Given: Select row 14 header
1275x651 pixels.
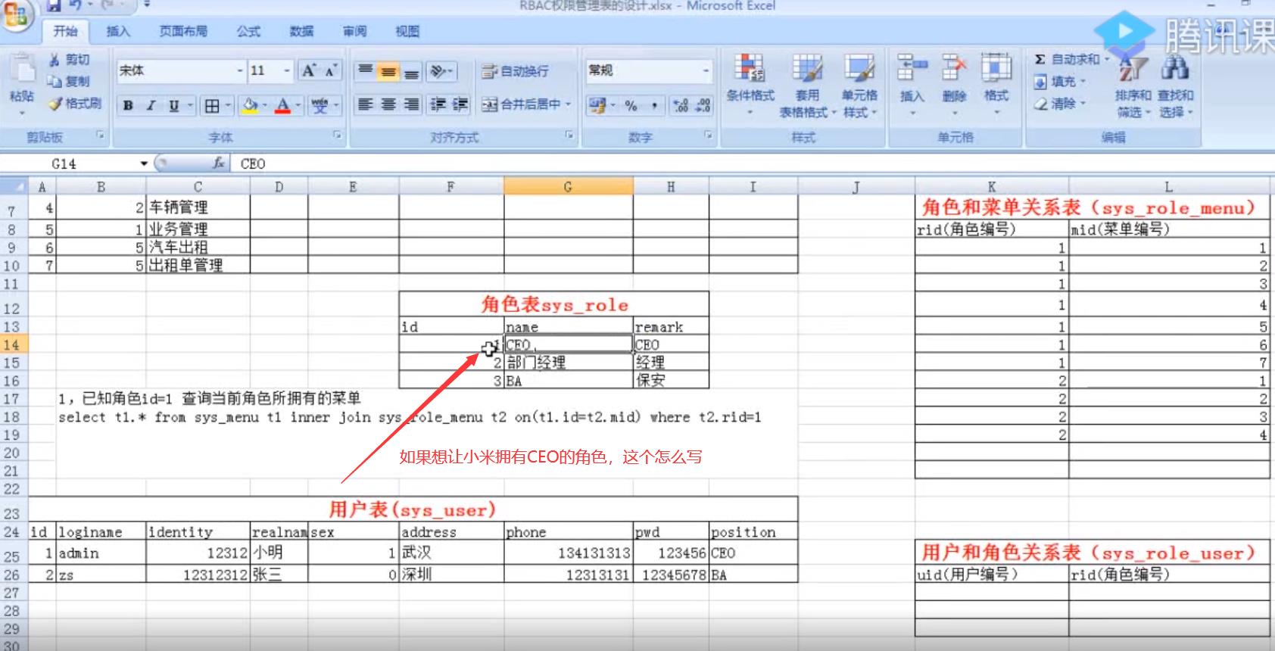Looking at the screenshot, I should [x=12, y=344].
